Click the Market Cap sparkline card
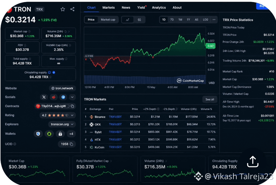The image size is (276, 185). [37, 169]
